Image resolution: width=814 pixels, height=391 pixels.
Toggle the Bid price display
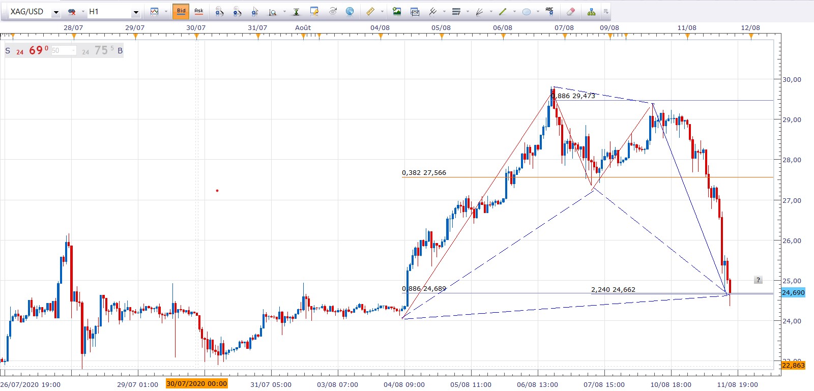pyautogui.click(x=181, y=11)
